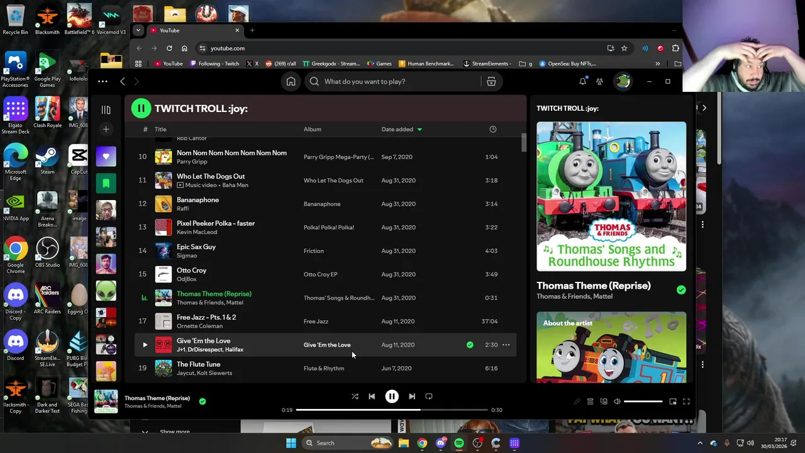
Task: Adjust Spotify volume slider
Action: coord(643,401)
